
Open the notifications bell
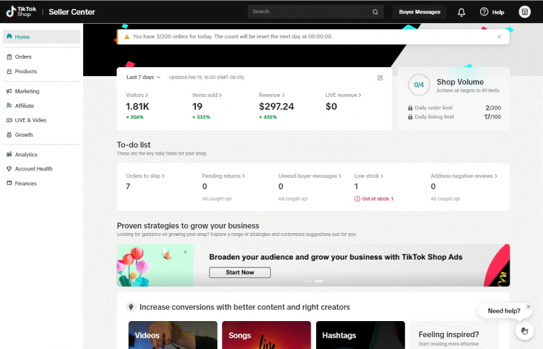point(461,13)
